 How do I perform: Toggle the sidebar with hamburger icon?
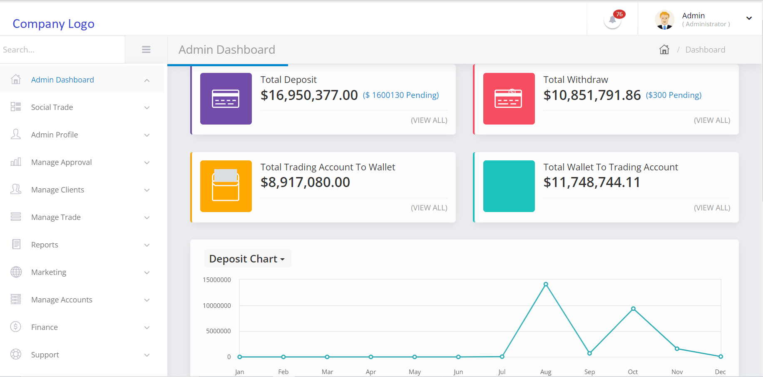[146, 50]
